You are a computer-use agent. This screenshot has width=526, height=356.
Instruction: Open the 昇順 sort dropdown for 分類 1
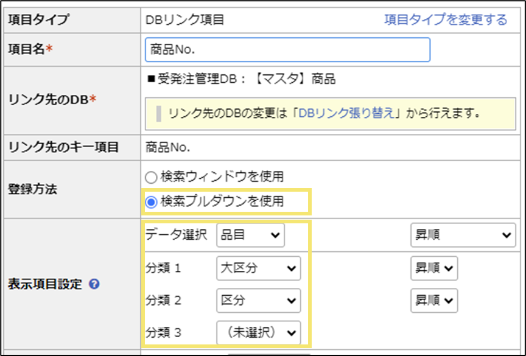pos(434,268)
